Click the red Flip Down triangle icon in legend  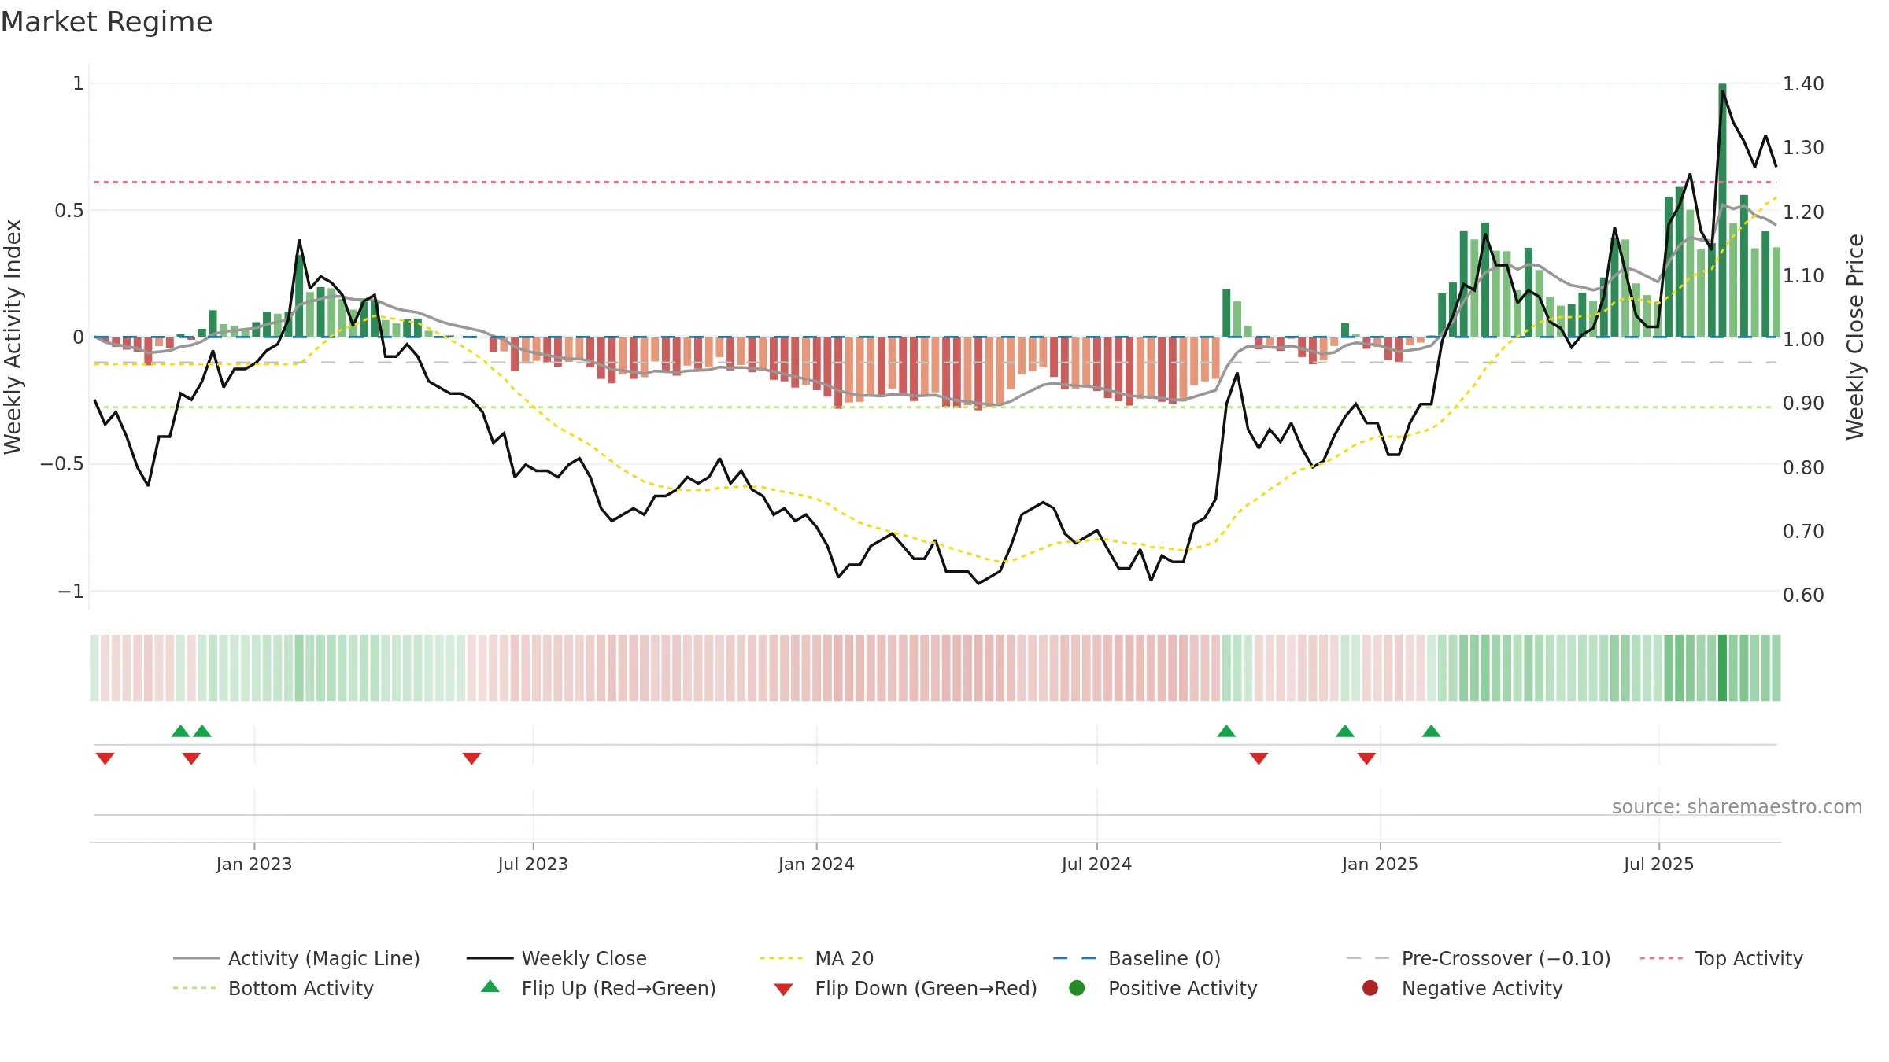[783, 990]
